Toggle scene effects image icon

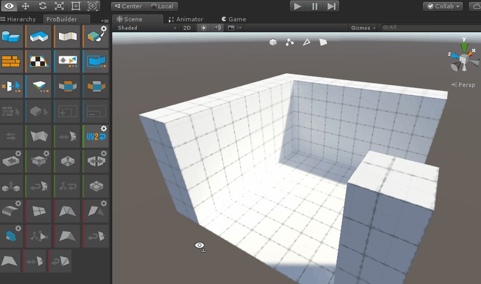[231, 28]
